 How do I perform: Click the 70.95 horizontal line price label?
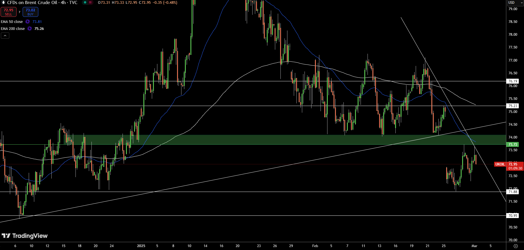[513, 215]
